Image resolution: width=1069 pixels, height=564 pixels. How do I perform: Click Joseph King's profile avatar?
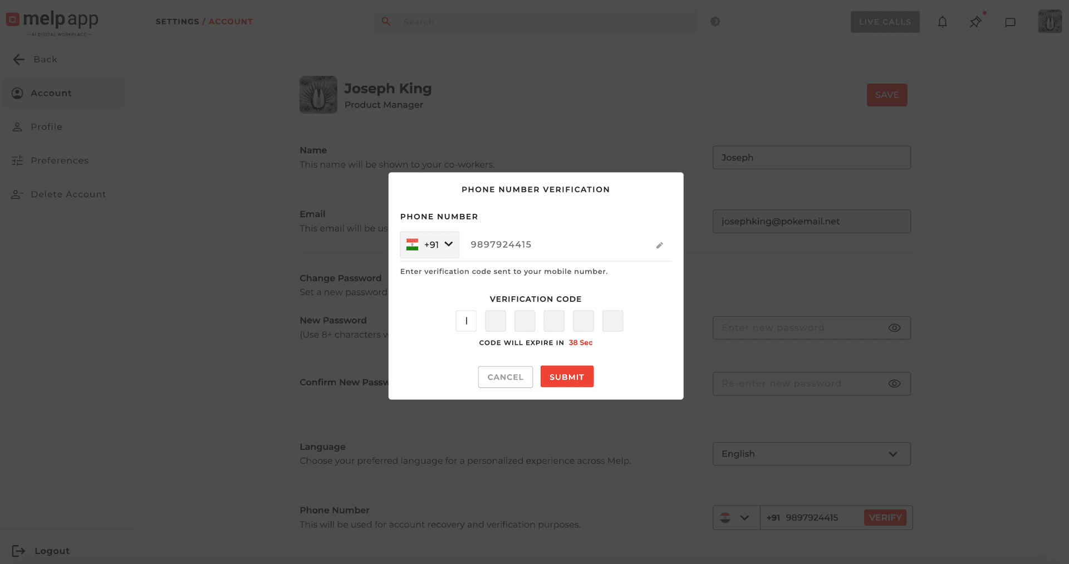(318, 95)
